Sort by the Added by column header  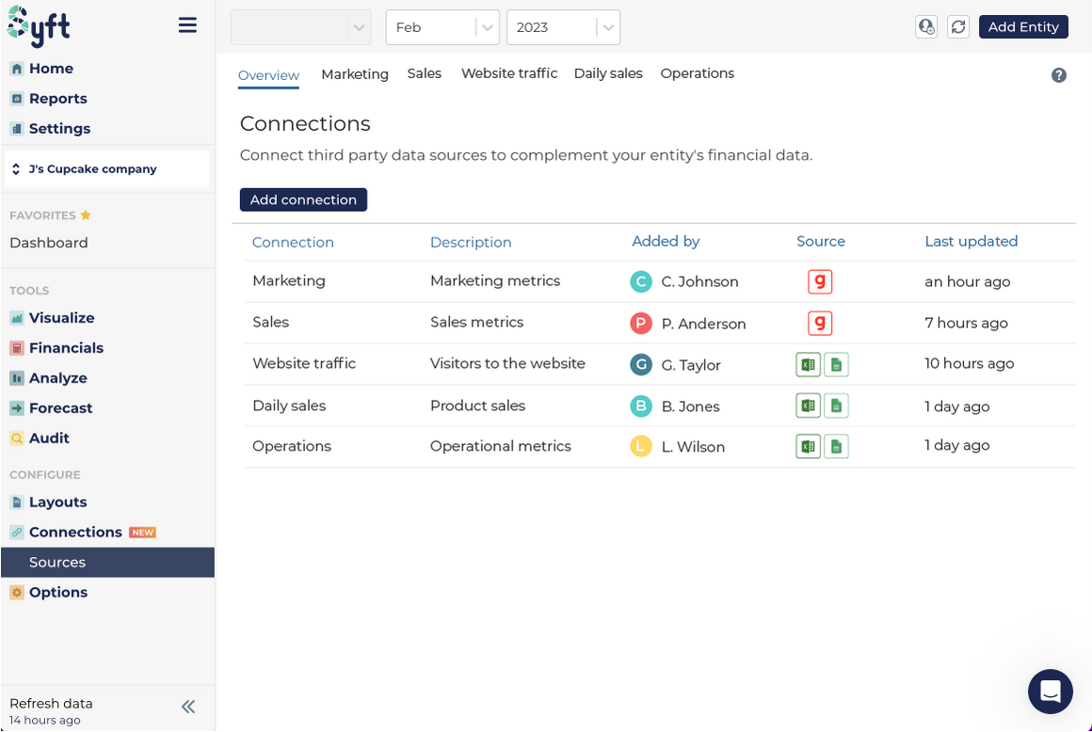coord(666,242)
